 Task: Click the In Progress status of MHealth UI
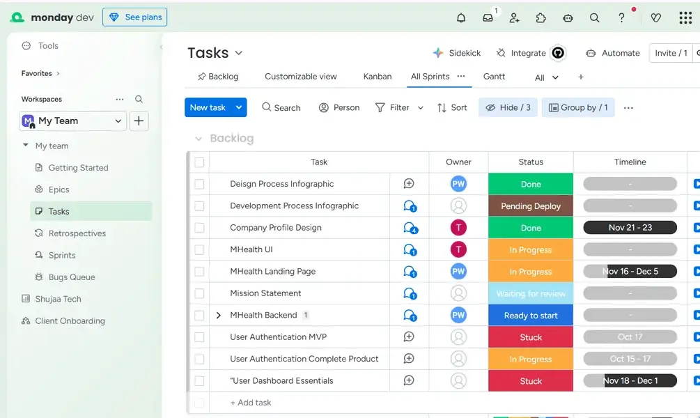[530, 249]
